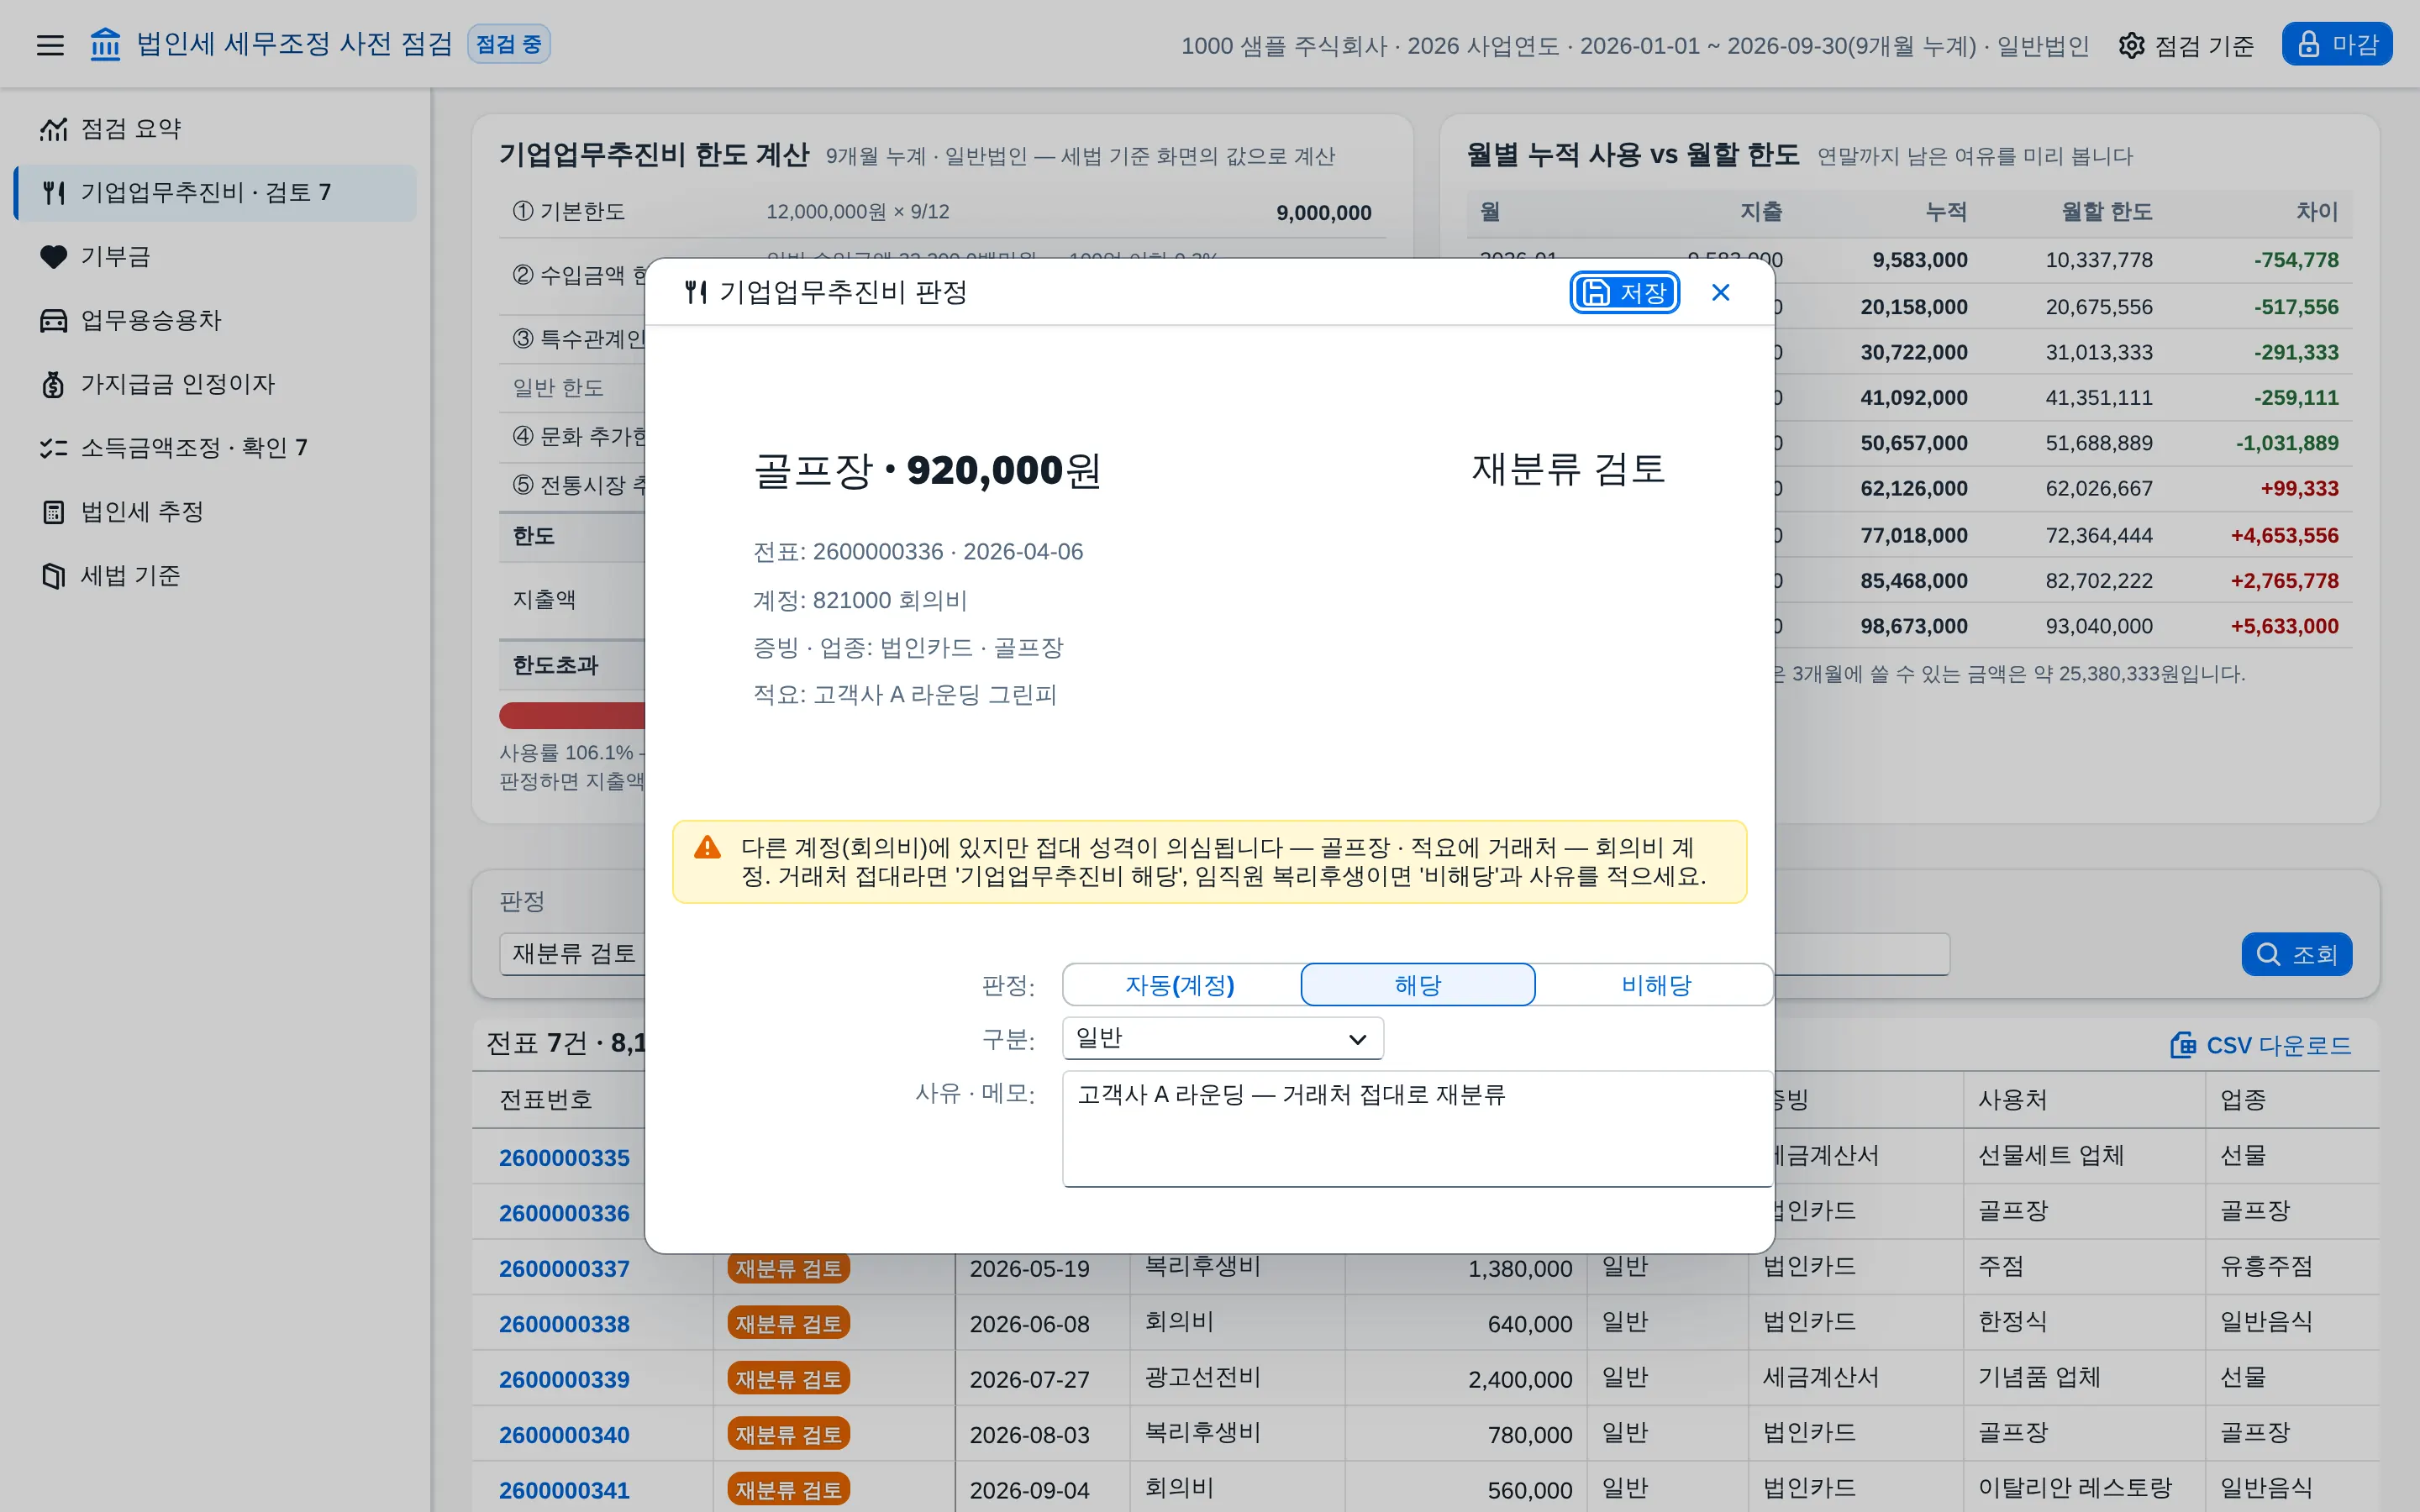
Task: Click the gear icon beside 점검 기준
Action: coord(2131,46)
